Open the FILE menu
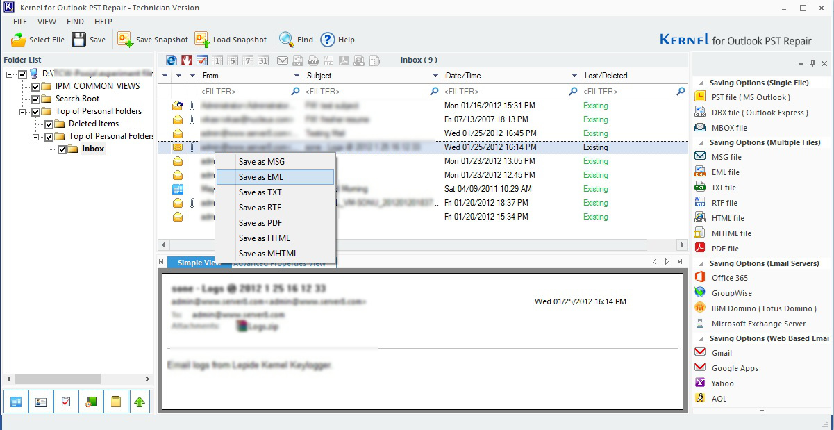The image size is (834, 430). tap(20, 22)
